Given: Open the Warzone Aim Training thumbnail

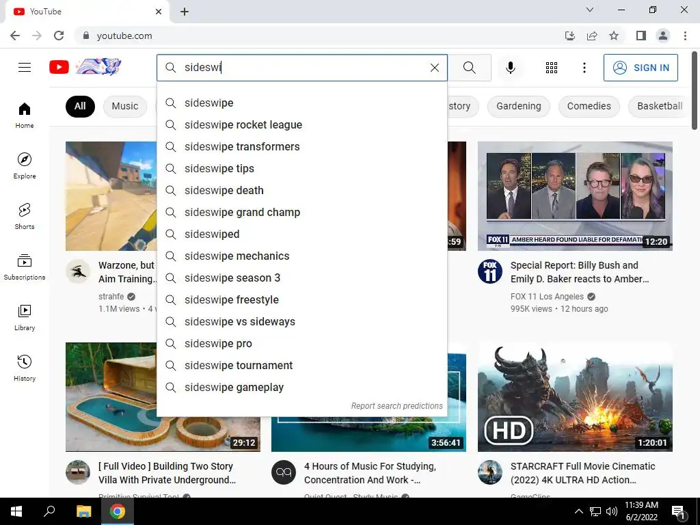Looking at the screenshot, I should [111, 196].
